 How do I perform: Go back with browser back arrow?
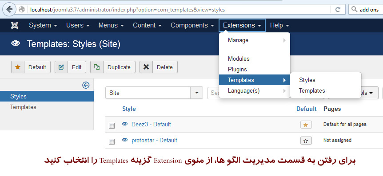click(9, 9)
